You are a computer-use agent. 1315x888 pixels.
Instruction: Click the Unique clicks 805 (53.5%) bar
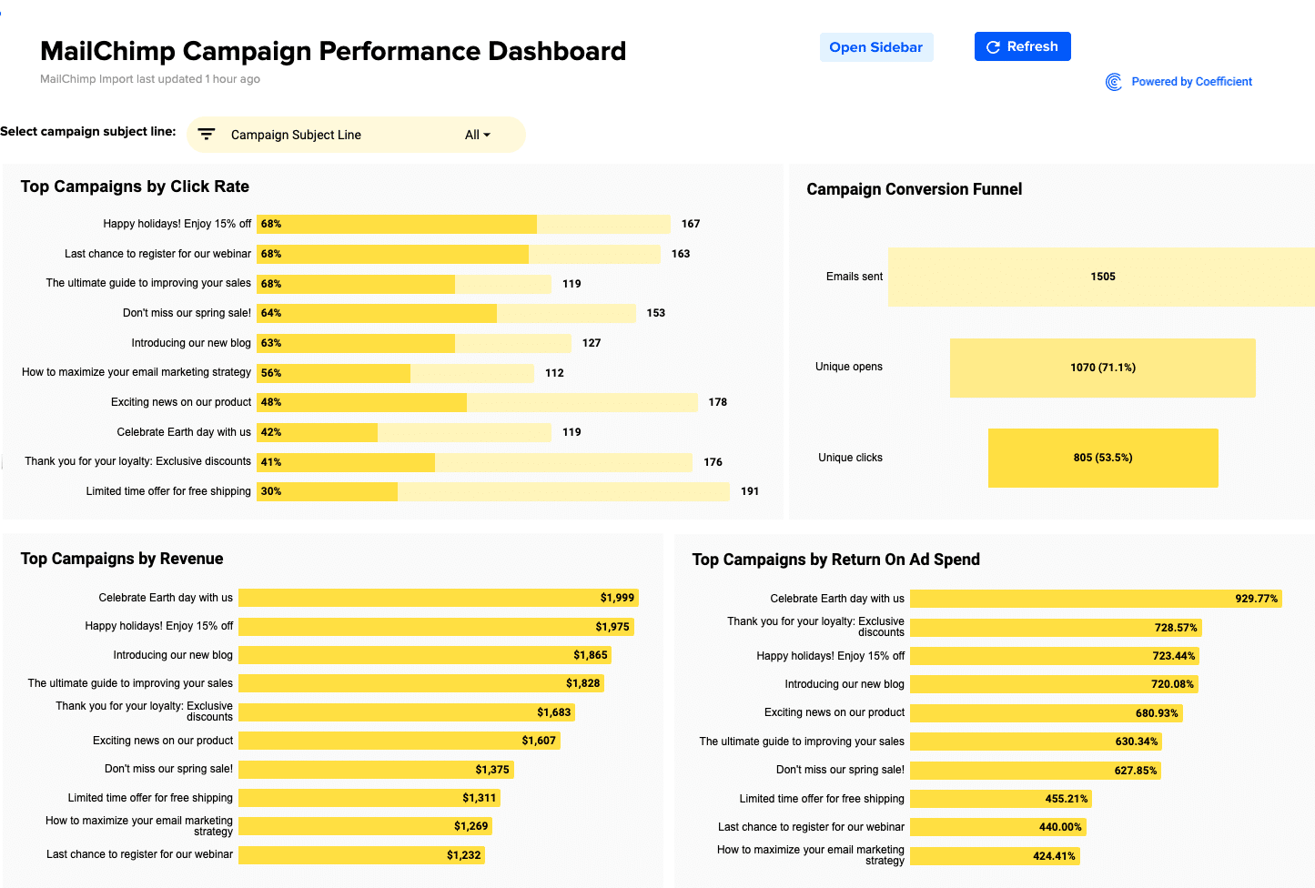click(1103, 458)
